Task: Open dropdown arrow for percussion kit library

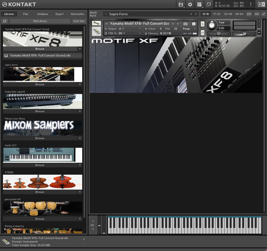Action: [x=80, y=219]
